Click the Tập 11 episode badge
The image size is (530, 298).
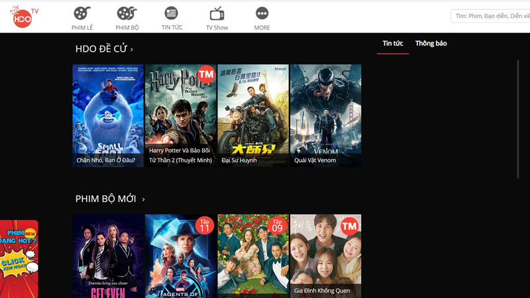(x=205, y=225)
